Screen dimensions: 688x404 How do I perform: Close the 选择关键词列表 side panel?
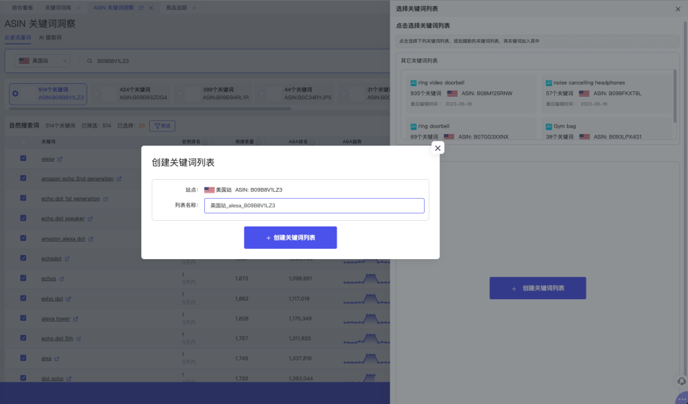click(x=677, y=9)
